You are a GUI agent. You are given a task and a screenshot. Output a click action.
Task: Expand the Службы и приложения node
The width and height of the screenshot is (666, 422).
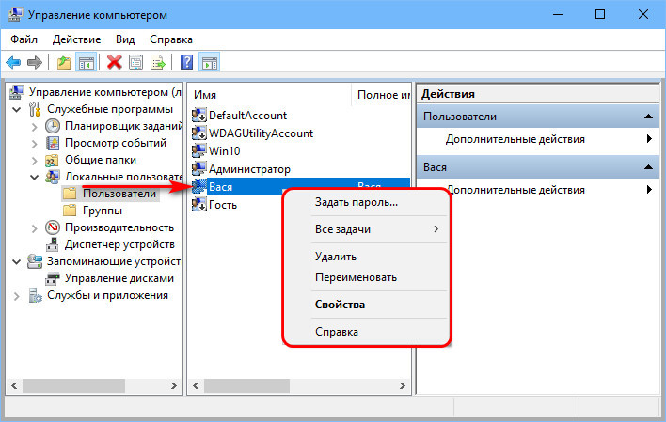coord(17,295)
